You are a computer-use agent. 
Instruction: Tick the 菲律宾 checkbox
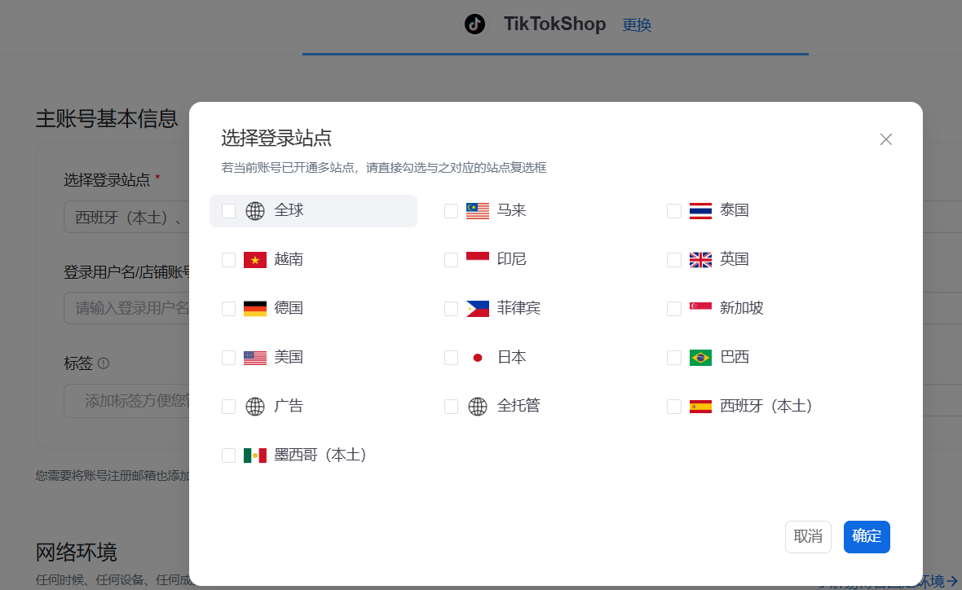coord(451,309)
